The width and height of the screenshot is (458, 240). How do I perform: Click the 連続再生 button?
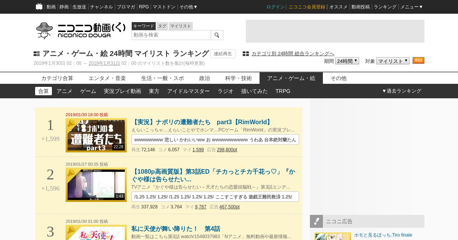click(223, 54)
